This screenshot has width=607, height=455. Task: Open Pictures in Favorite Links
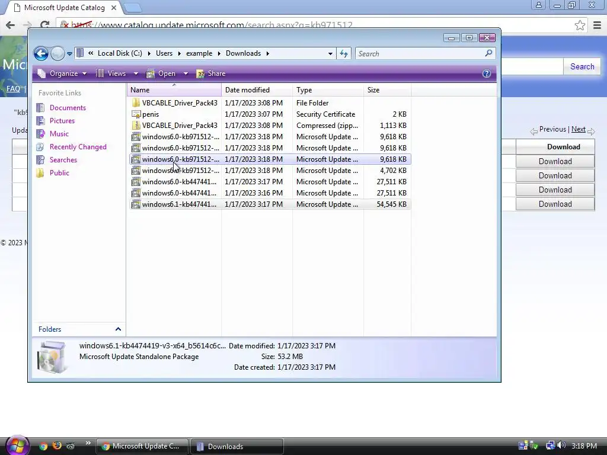62,121
